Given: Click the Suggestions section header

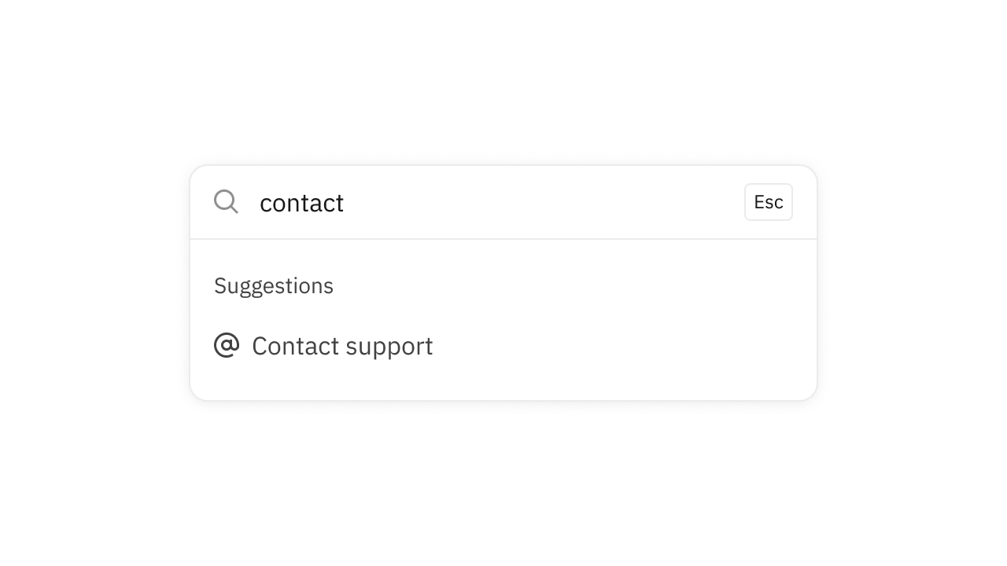Looking at the screenshot, I should tap(274, 285).
